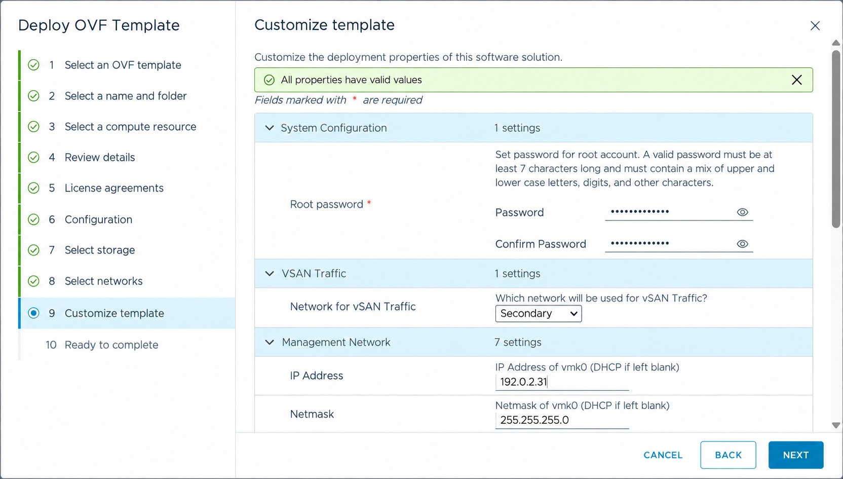
Task: Click the green checkmark icon beside Select an OVF template
Action: [33, 65]
